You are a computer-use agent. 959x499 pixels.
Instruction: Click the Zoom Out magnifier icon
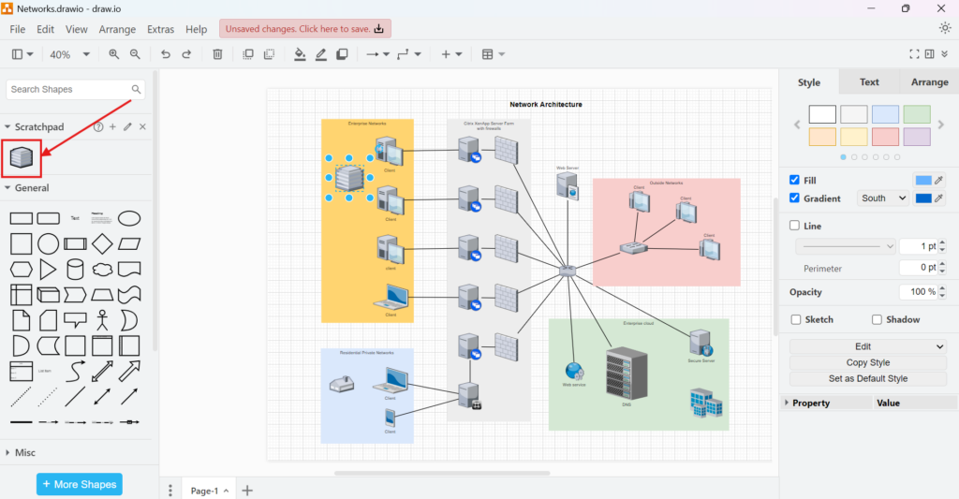click(x=135, y=54)
